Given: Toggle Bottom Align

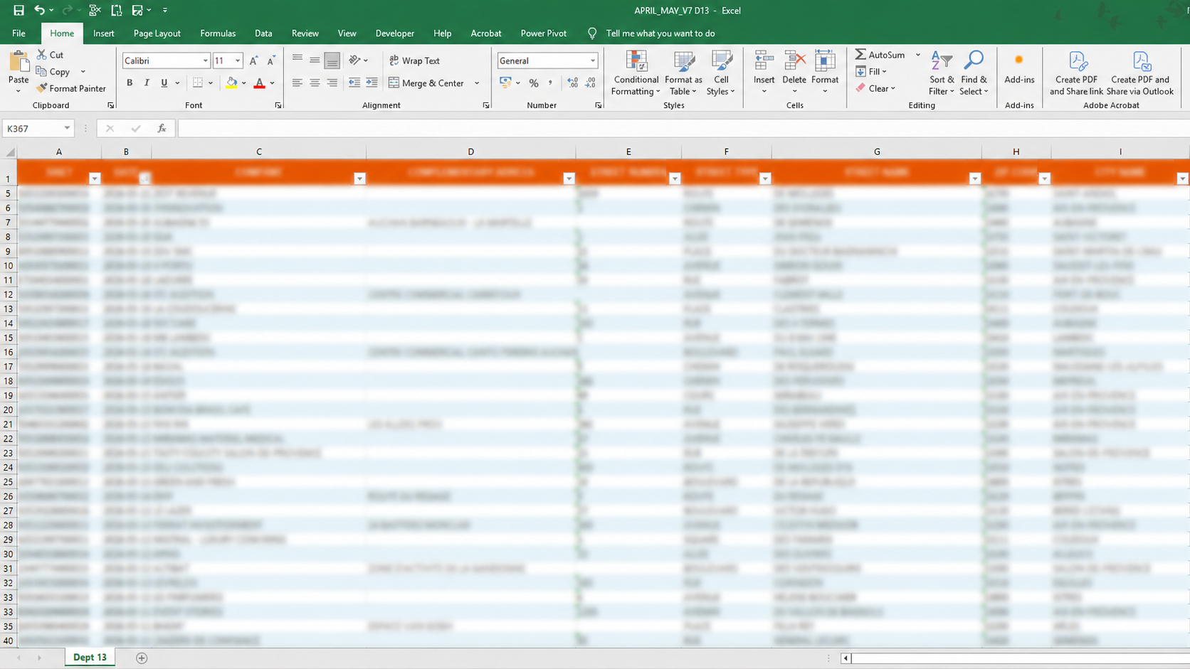Looking at the screenshot, I should pyautogui.click(x=332, y=60).
